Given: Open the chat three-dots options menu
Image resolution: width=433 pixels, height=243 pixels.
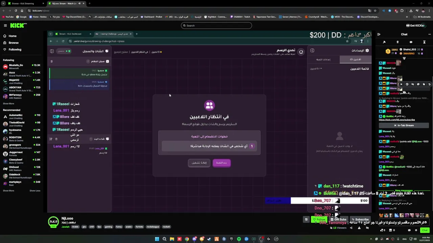Looking at the screenshot, I should (430, 34).
